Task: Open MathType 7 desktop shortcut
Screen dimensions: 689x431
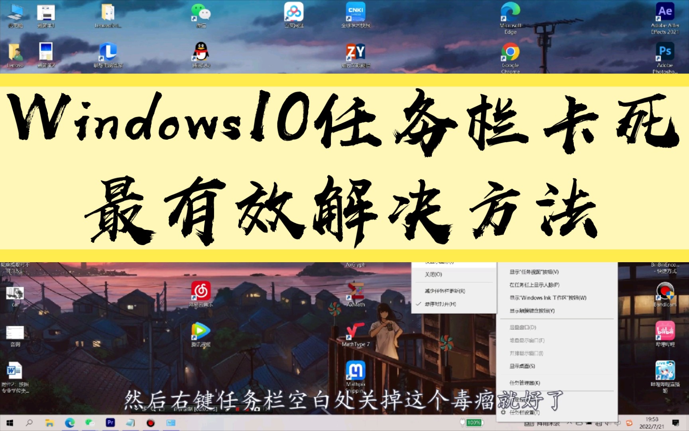Action: point(356,334)
